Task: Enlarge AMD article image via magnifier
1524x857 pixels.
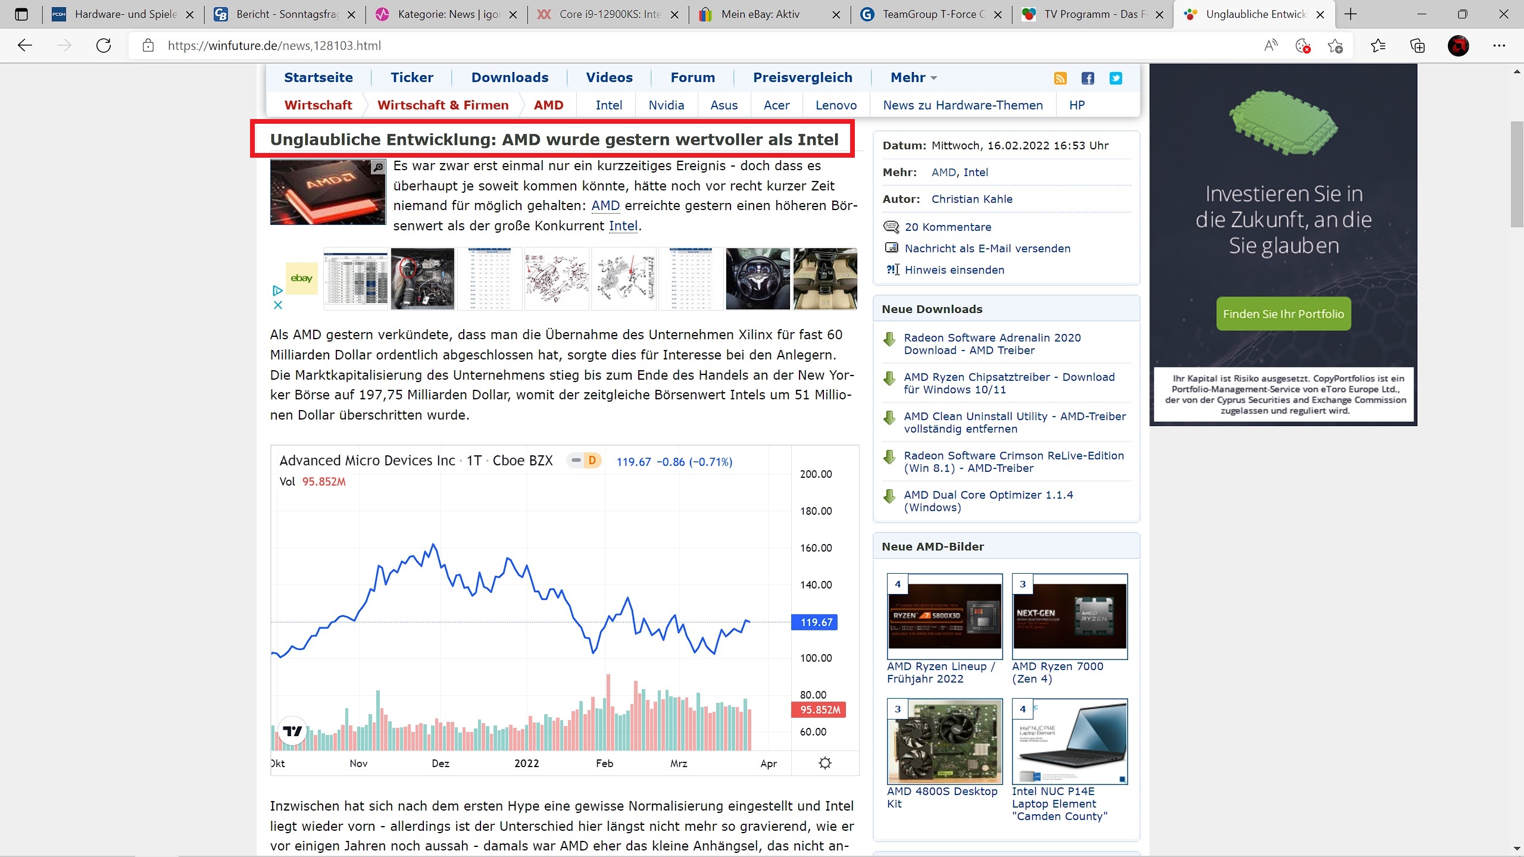Action: [378, 168]
